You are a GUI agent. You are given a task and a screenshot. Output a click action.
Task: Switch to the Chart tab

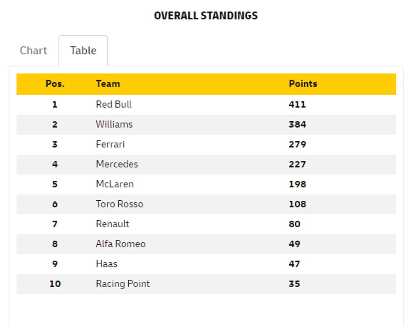[x=33, y=51]
